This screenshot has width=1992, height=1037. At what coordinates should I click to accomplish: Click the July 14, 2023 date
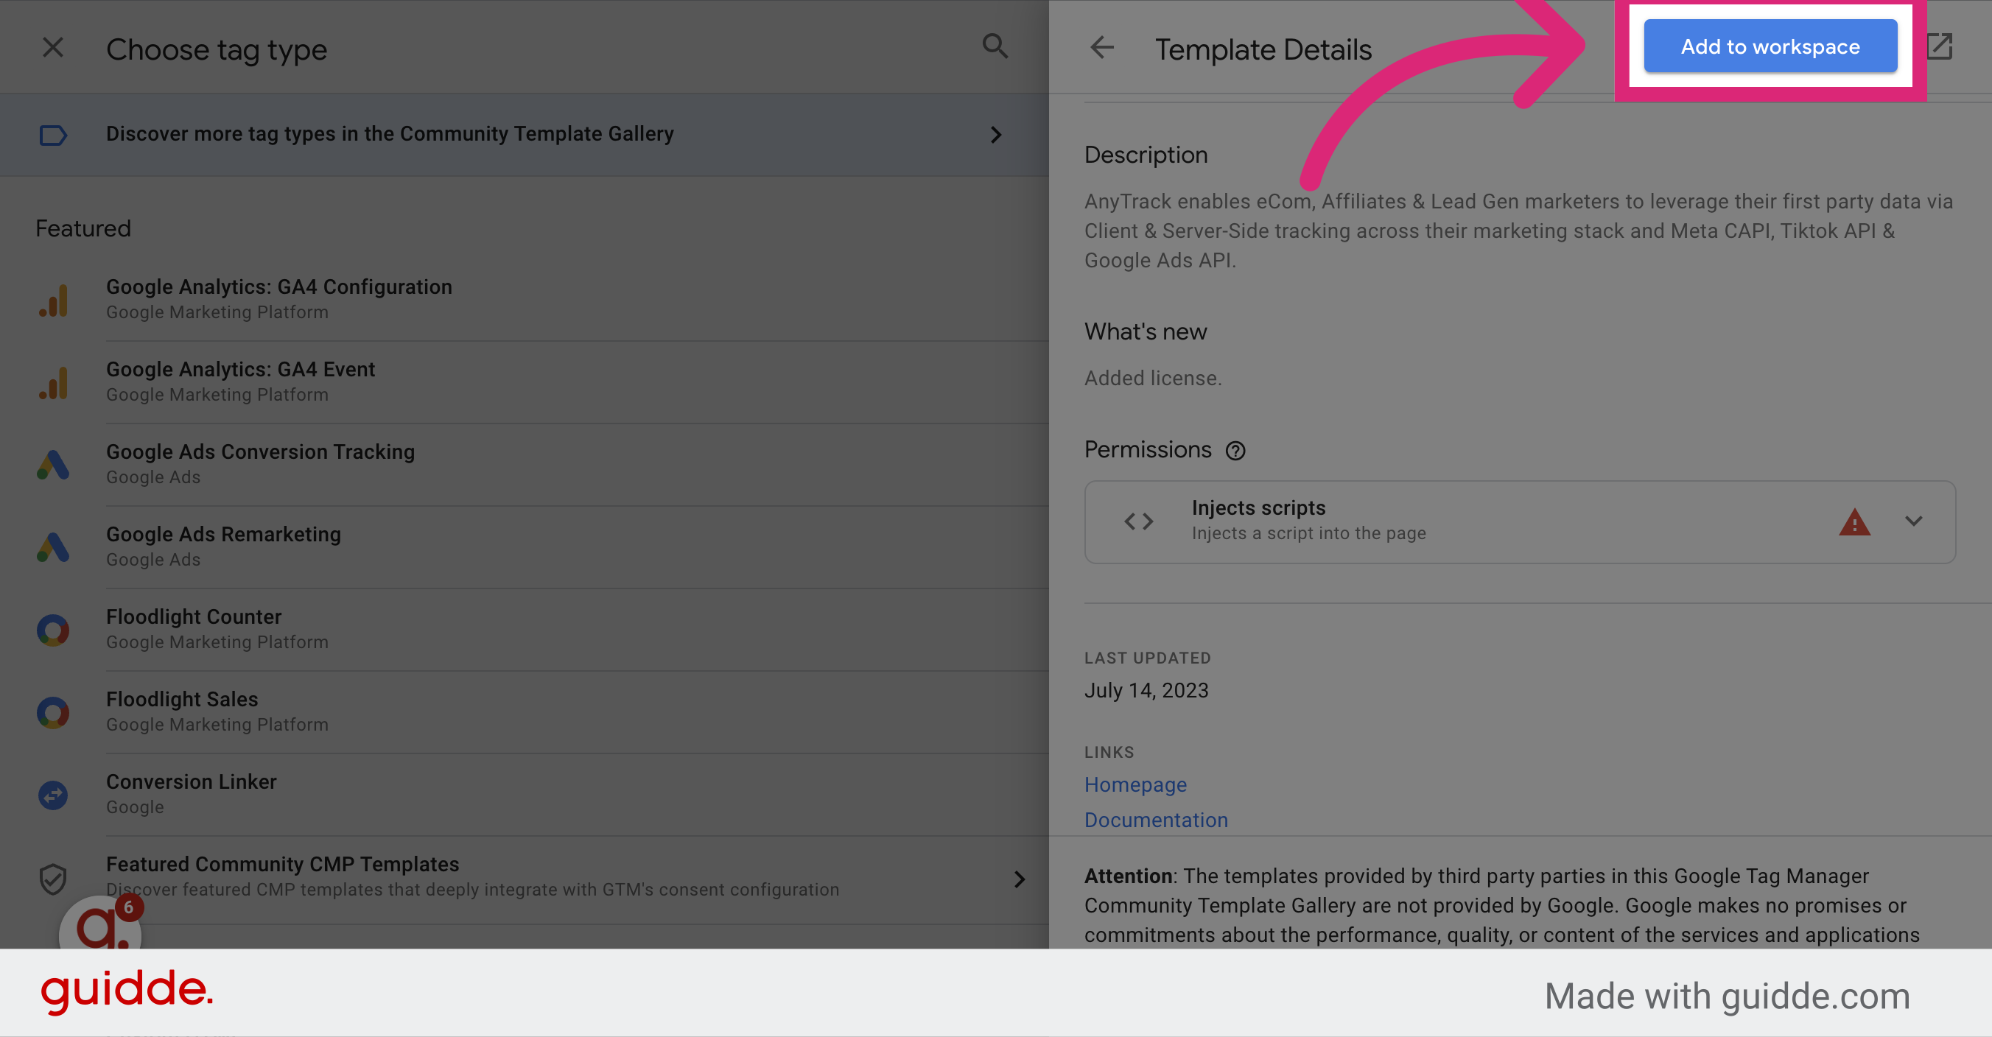[1146, 691]
